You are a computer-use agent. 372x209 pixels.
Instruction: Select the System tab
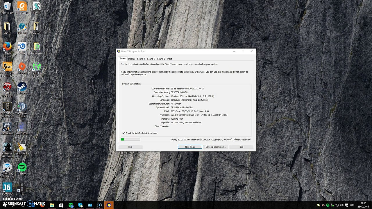[x=123, y=59]
